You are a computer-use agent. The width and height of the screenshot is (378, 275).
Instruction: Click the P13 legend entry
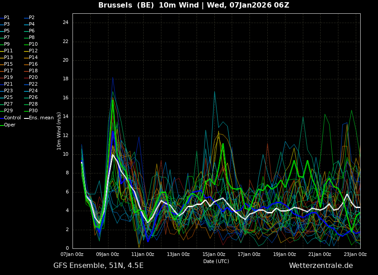pyautogui.click(x=6, y=58)
